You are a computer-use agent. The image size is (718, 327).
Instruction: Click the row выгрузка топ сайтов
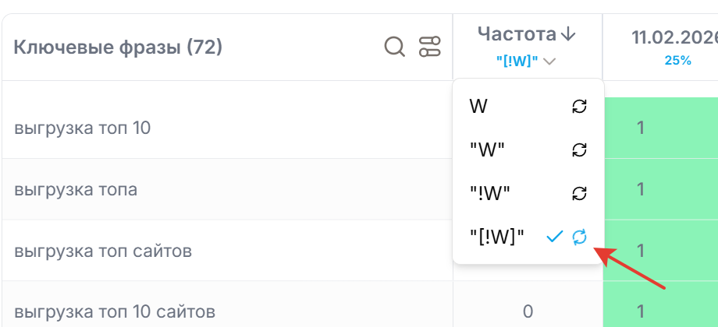point(103,251)
